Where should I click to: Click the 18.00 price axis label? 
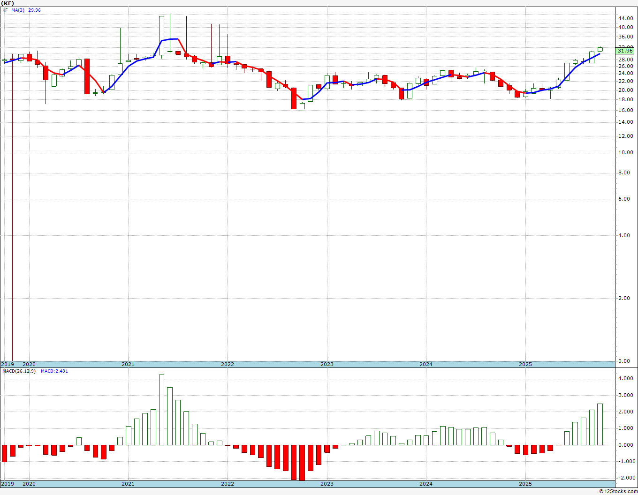(x=625, y=99)
